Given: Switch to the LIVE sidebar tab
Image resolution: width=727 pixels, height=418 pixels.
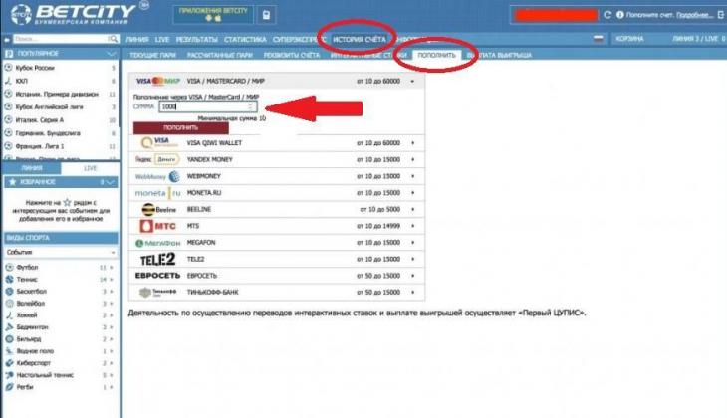Looking at the screenshot, I should click(91, 169).
